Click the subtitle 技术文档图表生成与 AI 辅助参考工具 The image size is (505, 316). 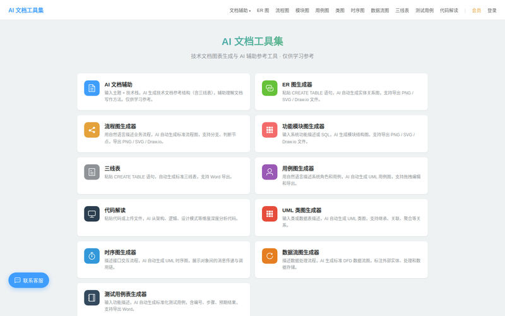pos(252,56)
